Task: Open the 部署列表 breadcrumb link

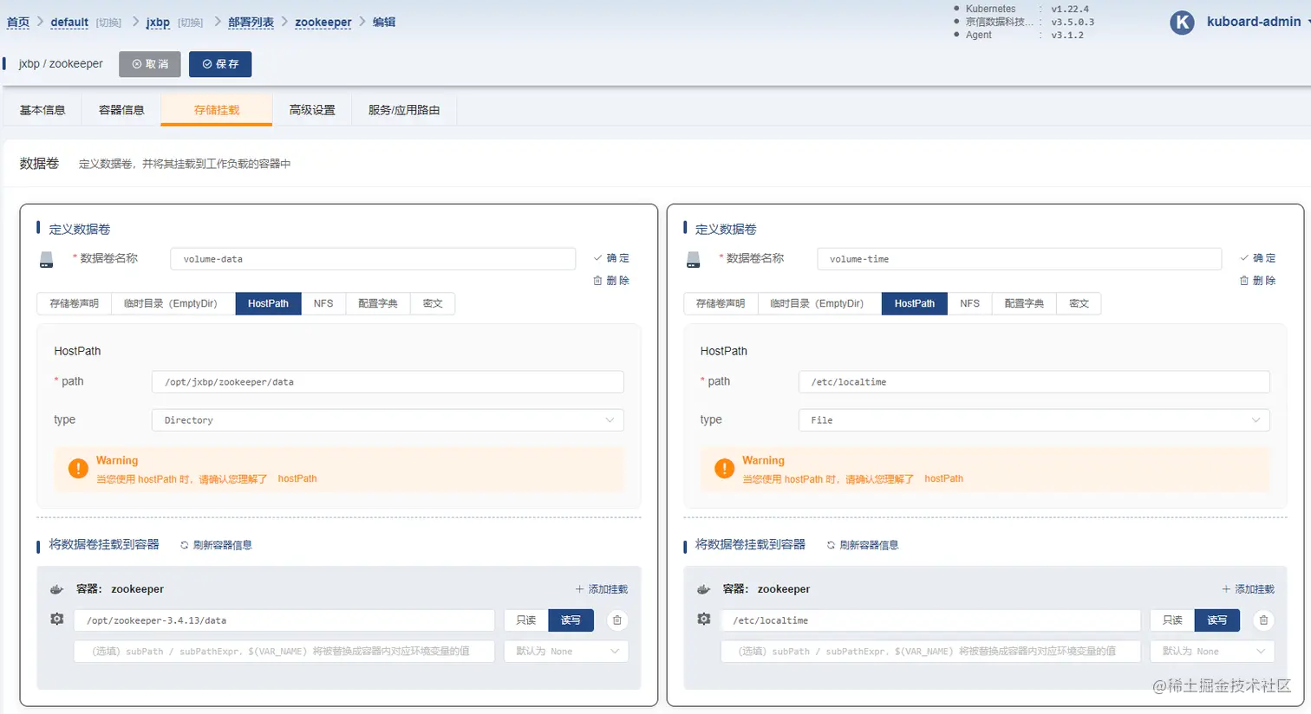Action: tap(251, 23)
